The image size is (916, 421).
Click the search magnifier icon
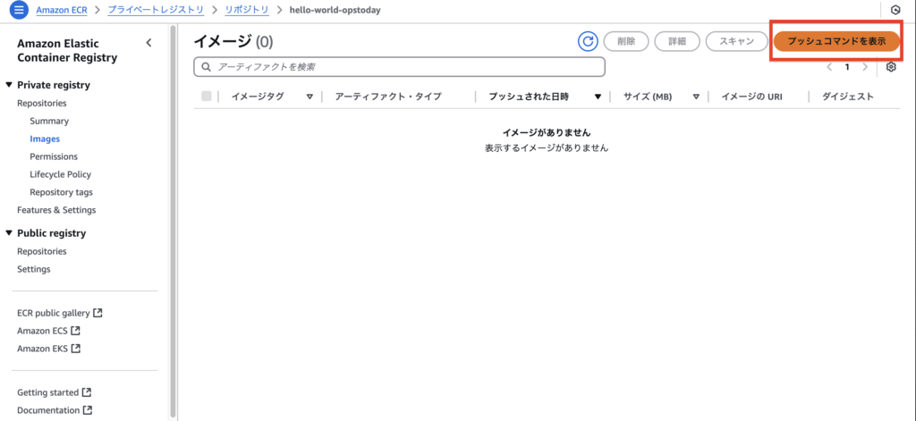pos(206,67)
